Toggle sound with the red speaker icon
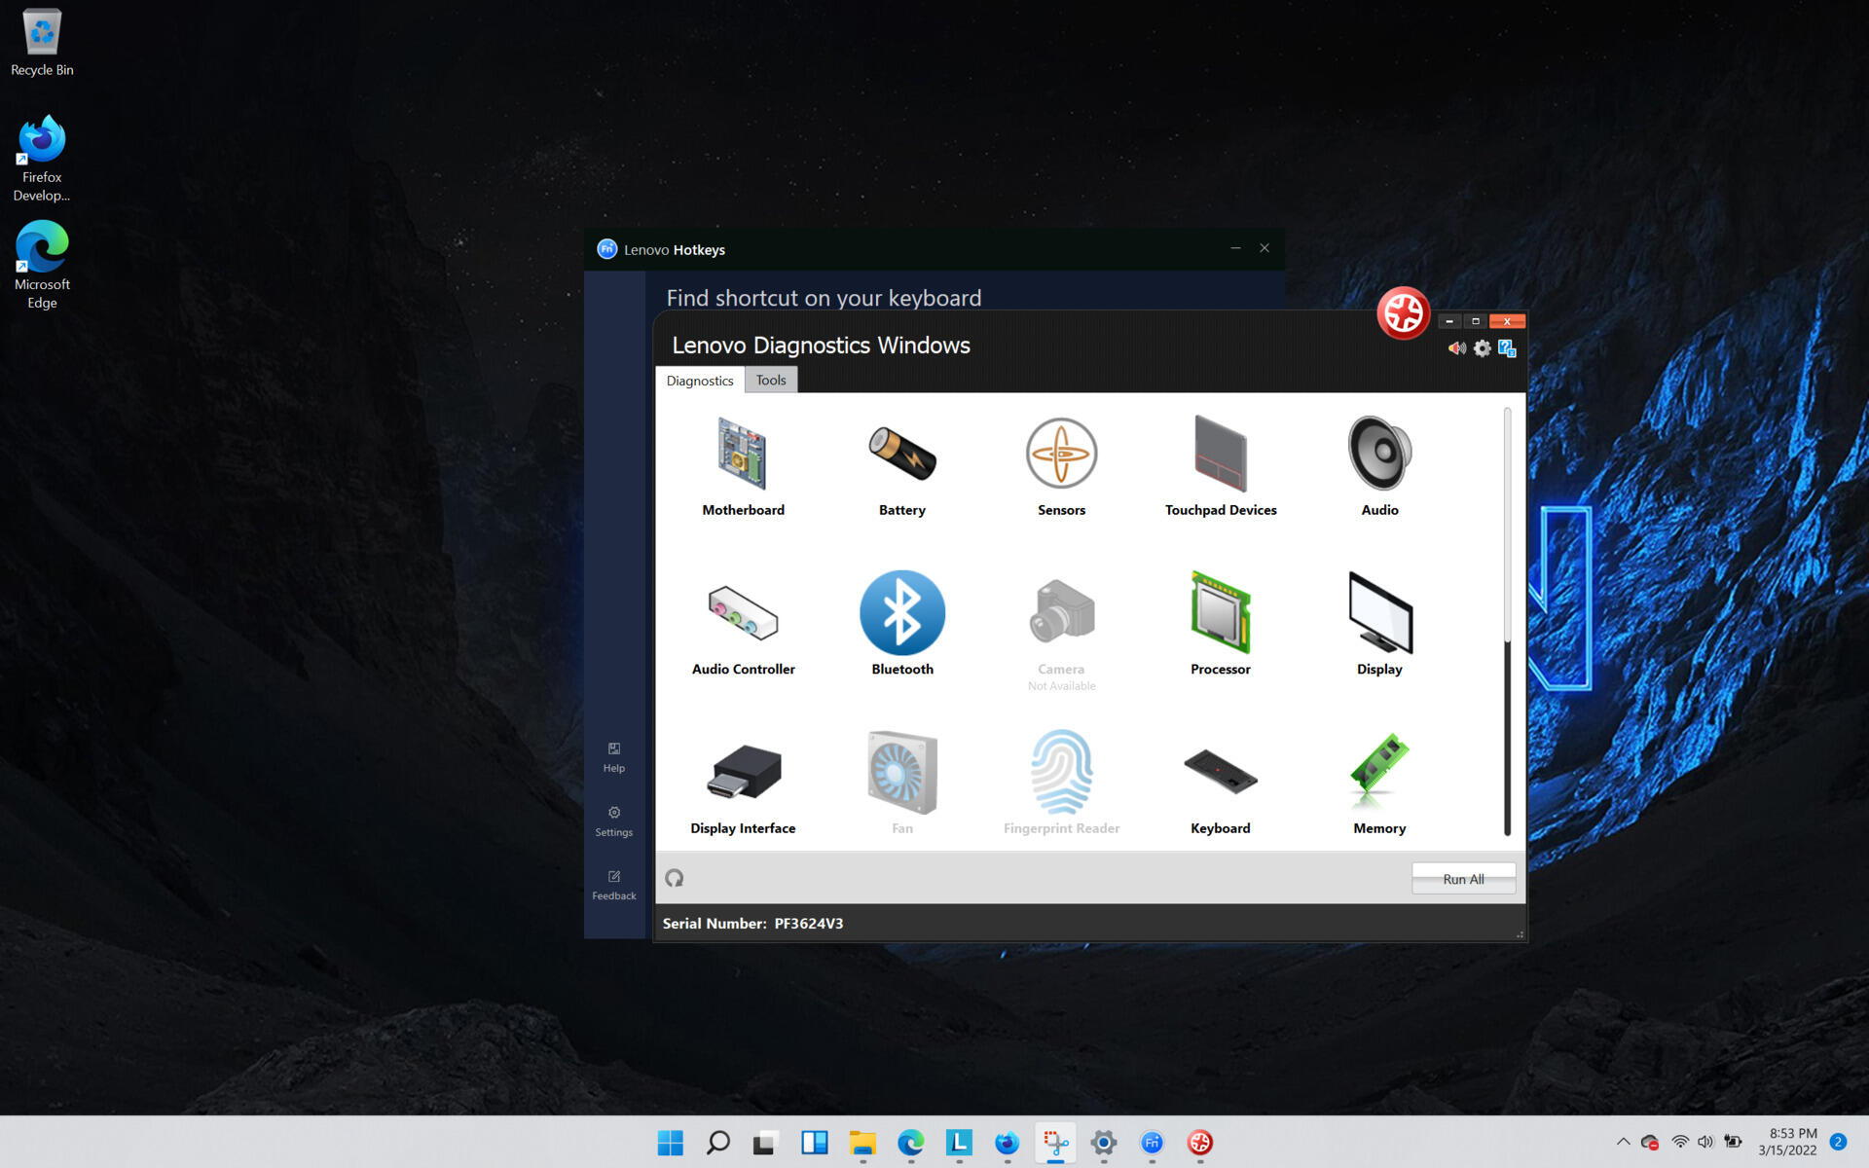Viewport: 1869px width, 1168px height. (1456, 348)
